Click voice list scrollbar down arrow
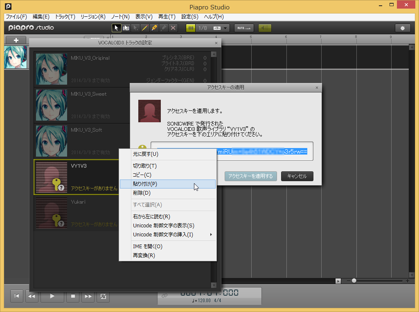Image resolution: width=419 pixels, height=312 pixels. coord(214,285)
